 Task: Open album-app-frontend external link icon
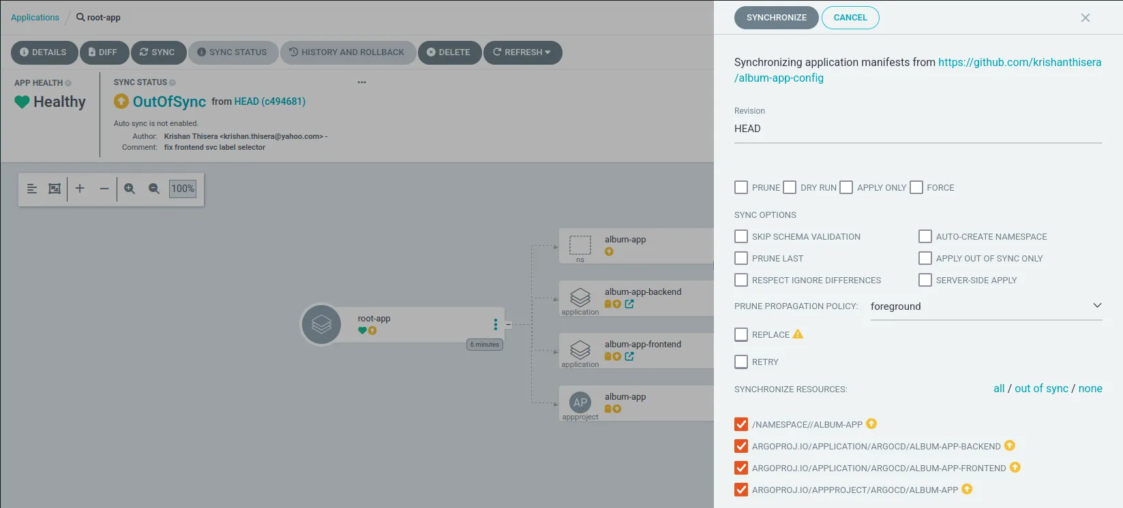pos(629,356)
